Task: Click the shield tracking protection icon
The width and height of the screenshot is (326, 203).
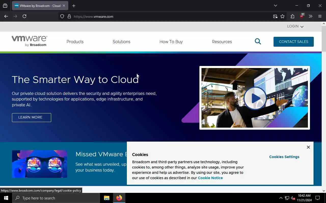Action: click(x=62, y=16)
